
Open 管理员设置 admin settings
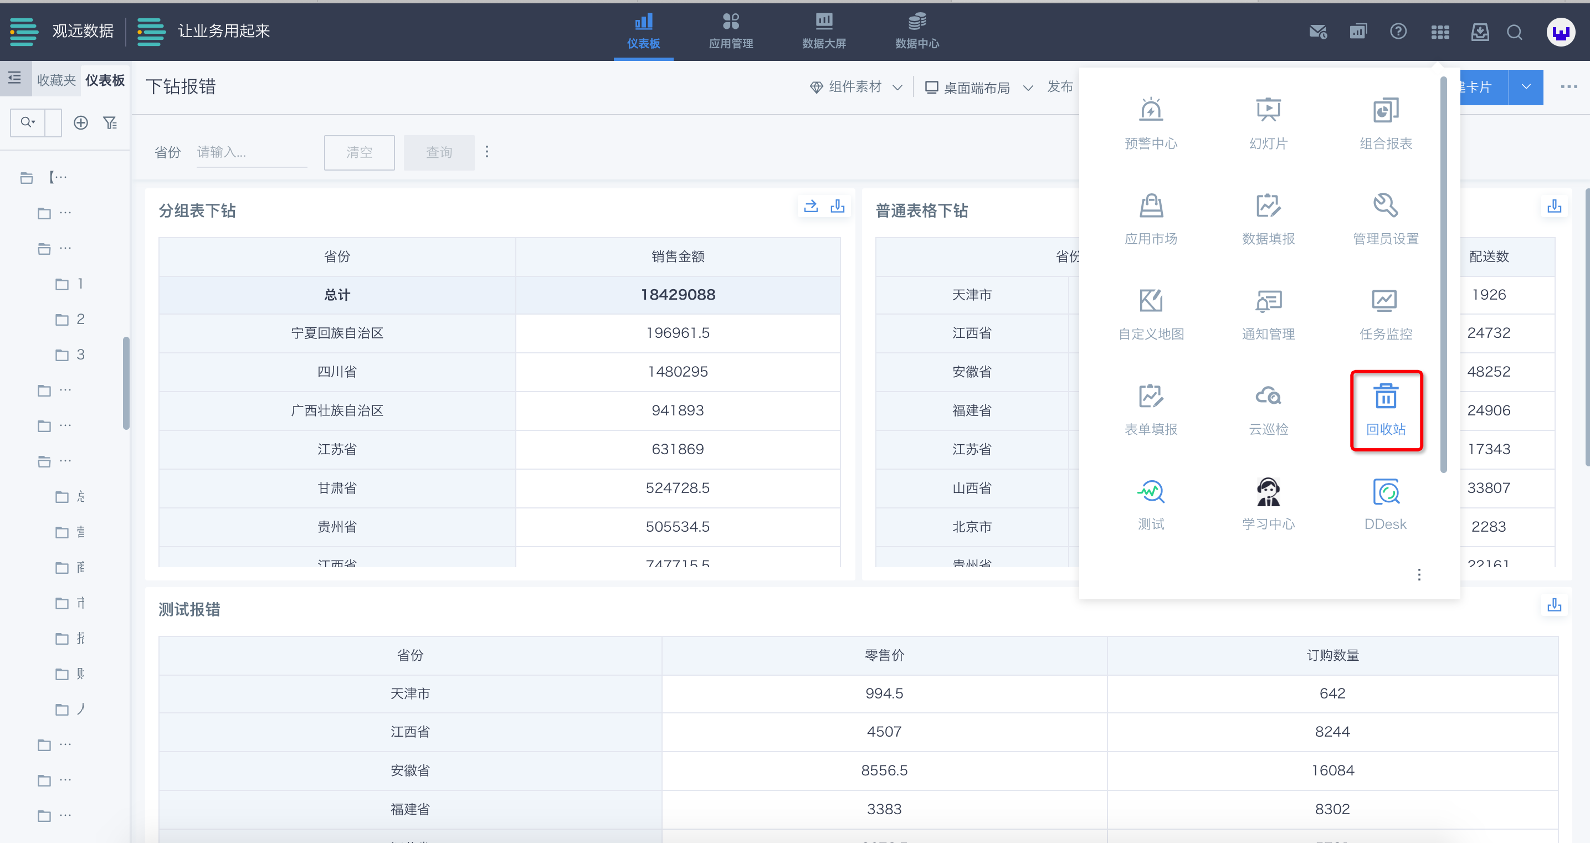click(x=1385, y=219)
